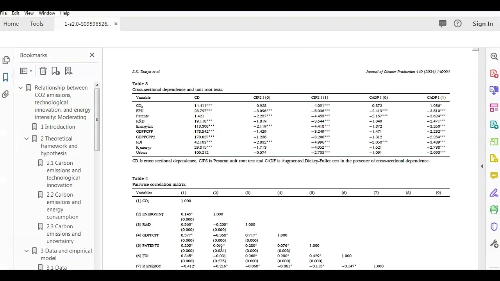Switch to the Home tab

coord(11,24)
